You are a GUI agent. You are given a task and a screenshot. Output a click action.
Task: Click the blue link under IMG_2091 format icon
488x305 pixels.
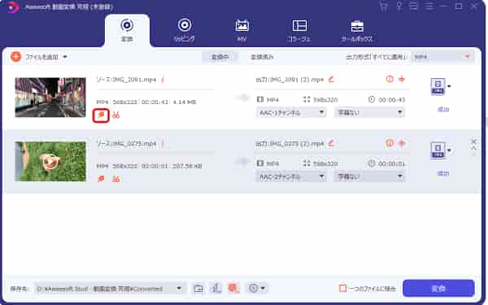(x=443, y=109)
